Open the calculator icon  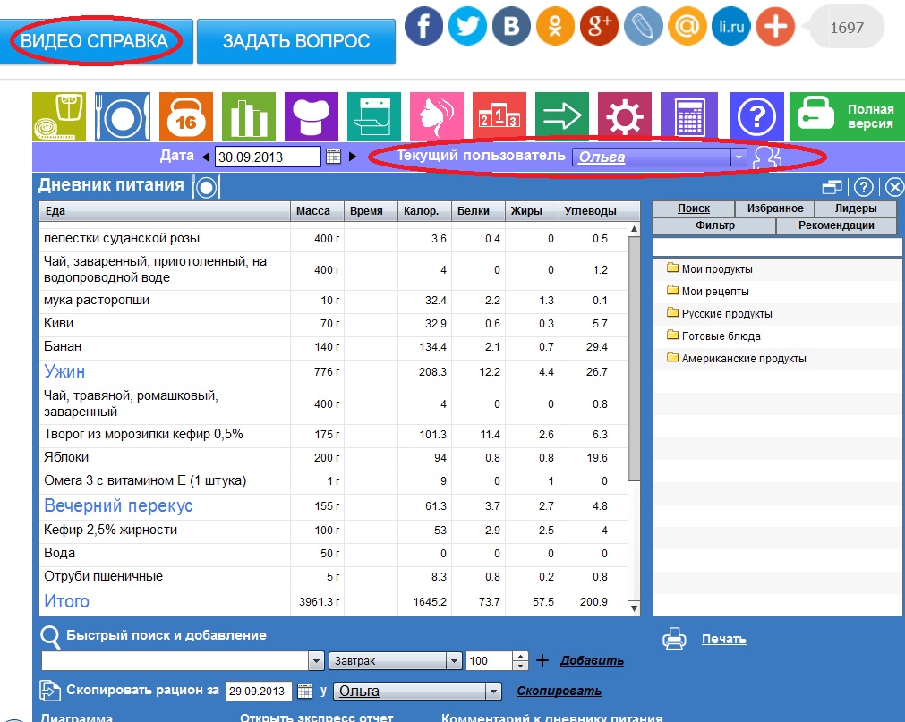pyautogui.click(x=687, y=116)
